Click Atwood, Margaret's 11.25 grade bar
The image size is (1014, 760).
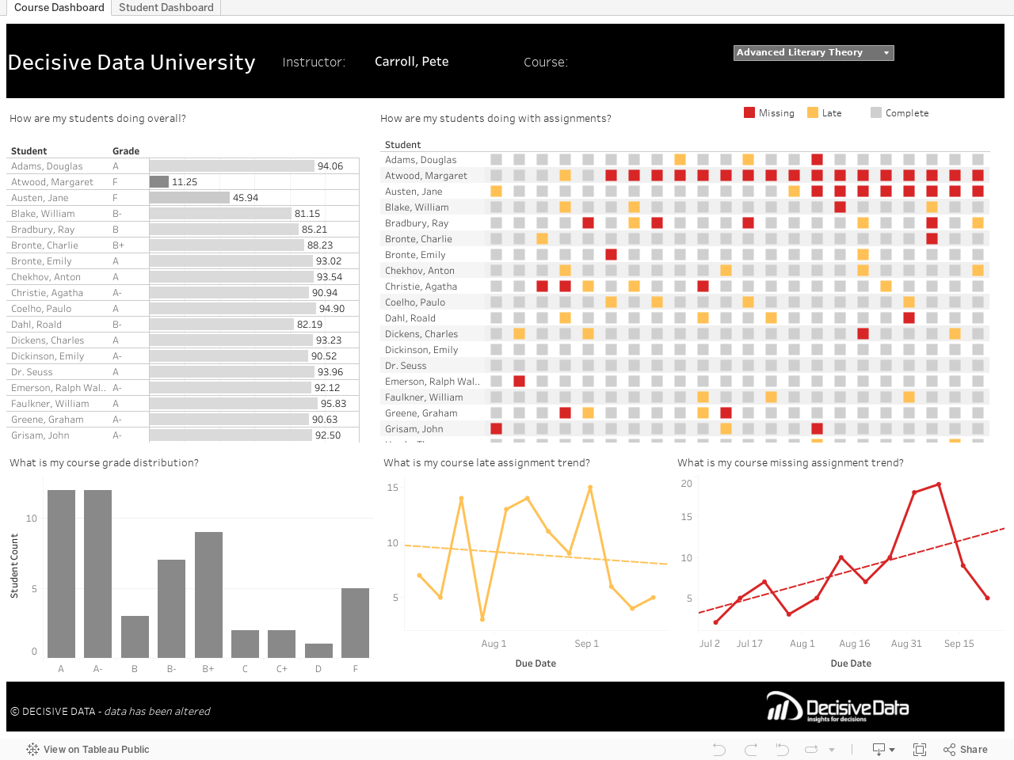coord(159,181)
